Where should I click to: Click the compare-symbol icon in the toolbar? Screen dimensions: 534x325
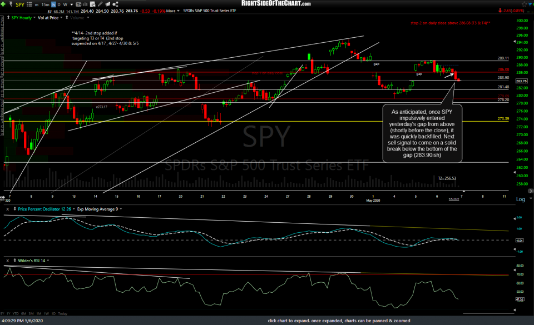(78, 4)
